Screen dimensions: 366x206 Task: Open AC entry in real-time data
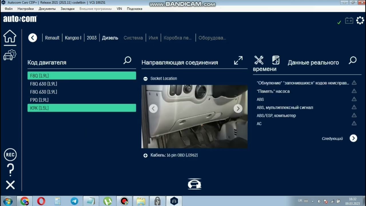[x=259, y=124]
